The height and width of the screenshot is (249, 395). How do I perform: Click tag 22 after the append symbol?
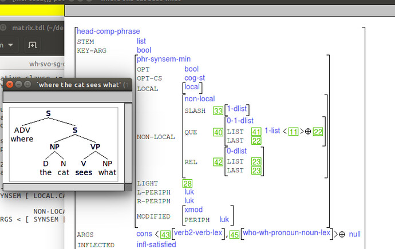coord(318,132)
